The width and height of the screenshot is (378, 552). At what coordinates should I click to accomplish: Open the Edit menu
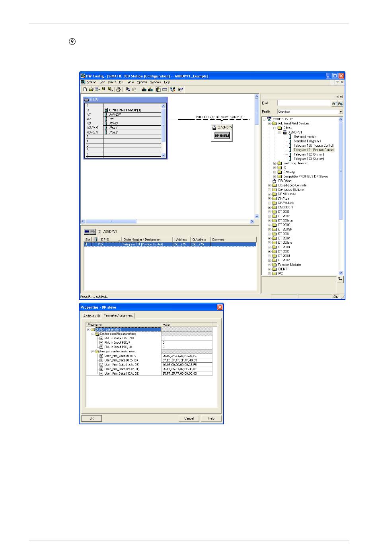click(x=102, y=82)
